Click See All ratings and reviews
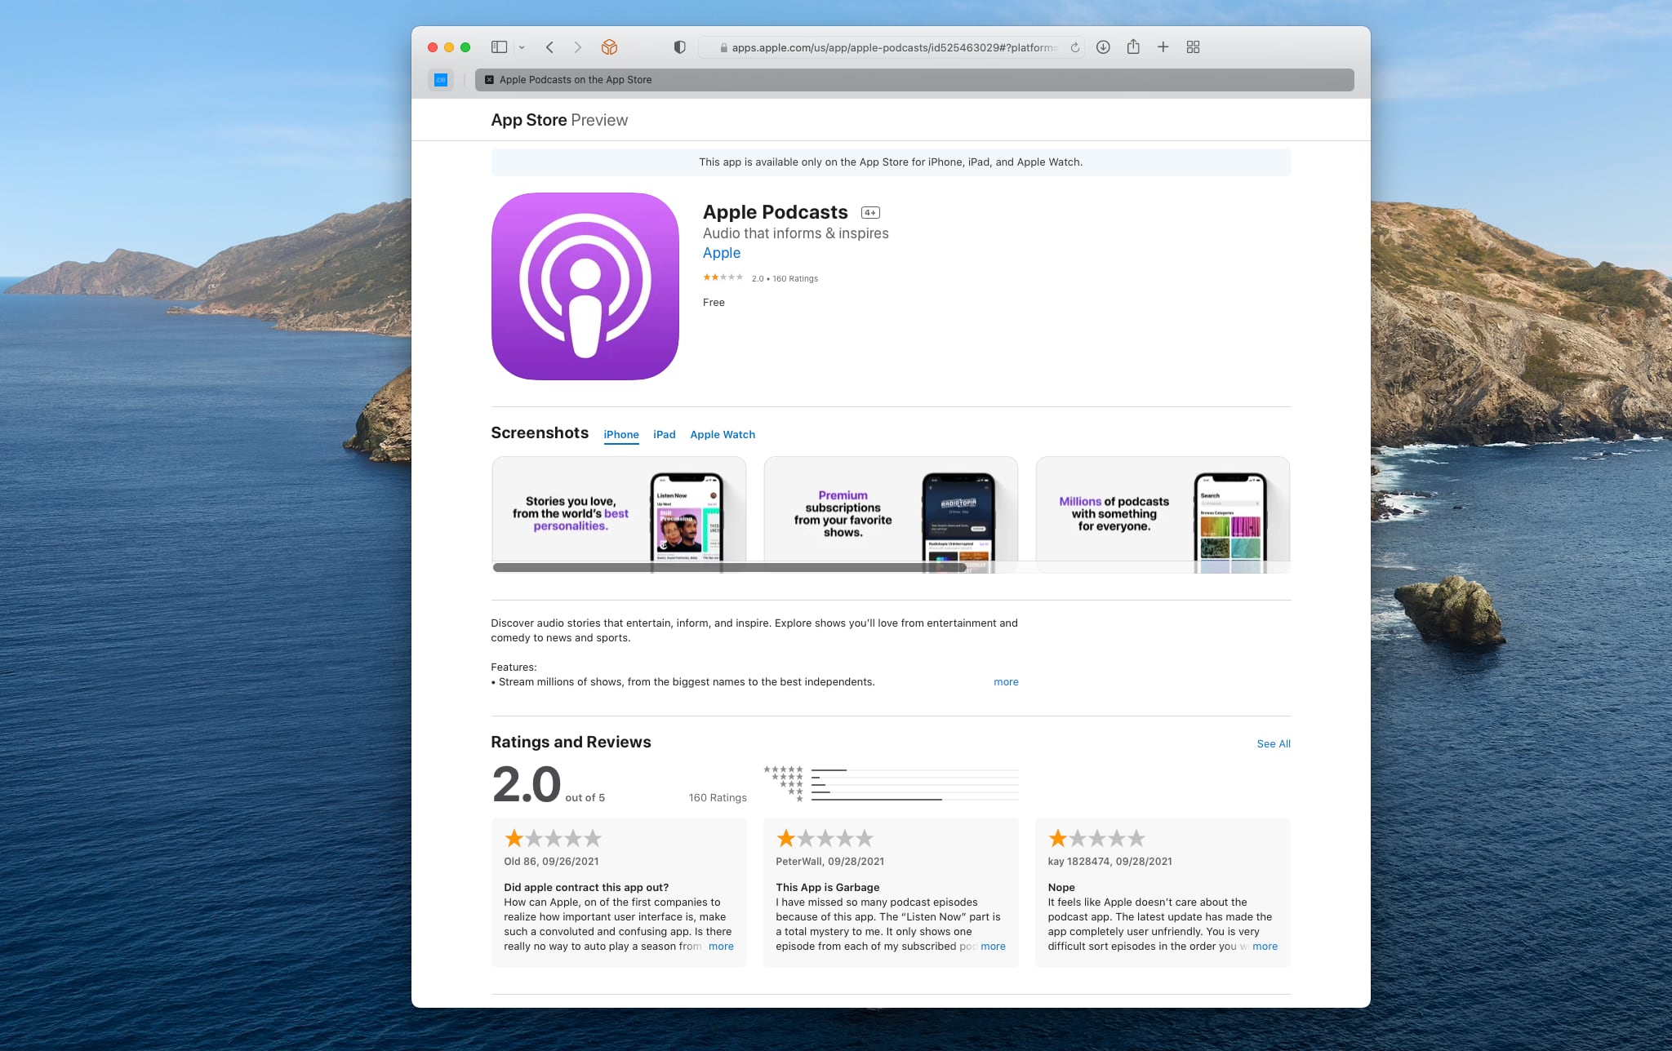1672x1051 pixels. [x=1274, y=744]
